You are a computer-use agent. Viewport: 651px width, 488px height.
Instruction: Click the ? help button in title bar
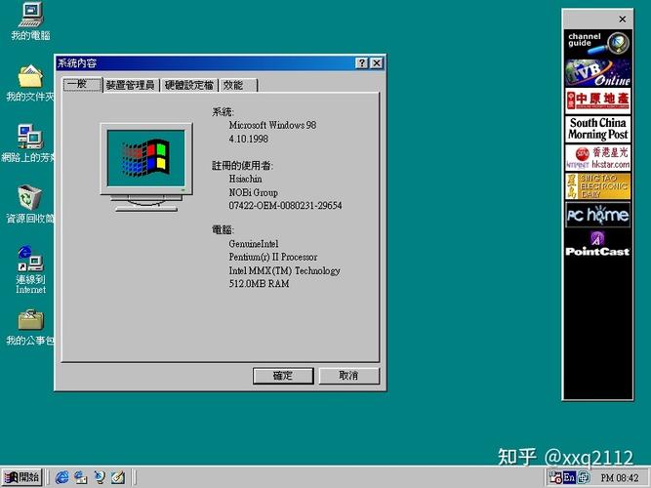coord(362,63)
